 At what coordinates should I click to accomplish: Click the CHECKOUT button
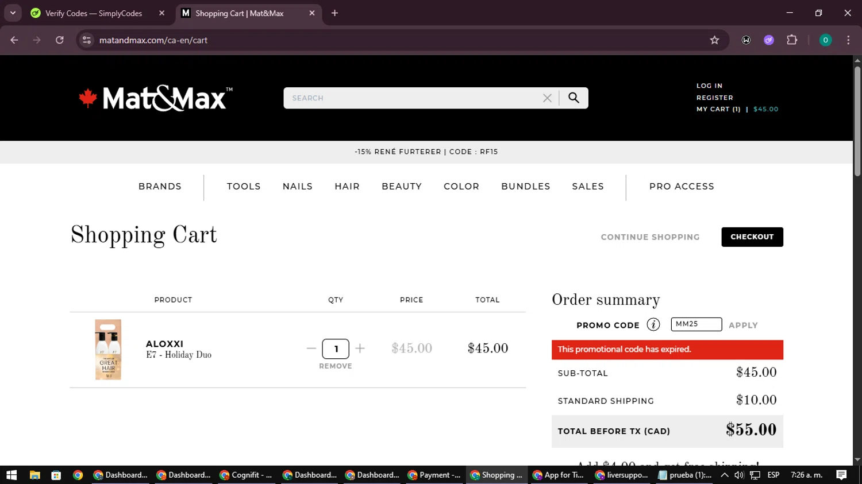752,237
